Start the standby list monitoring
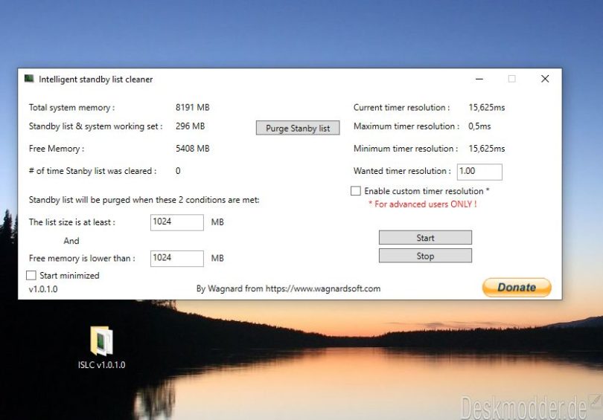This screenshot has height=420, width=603. [425, 238]
